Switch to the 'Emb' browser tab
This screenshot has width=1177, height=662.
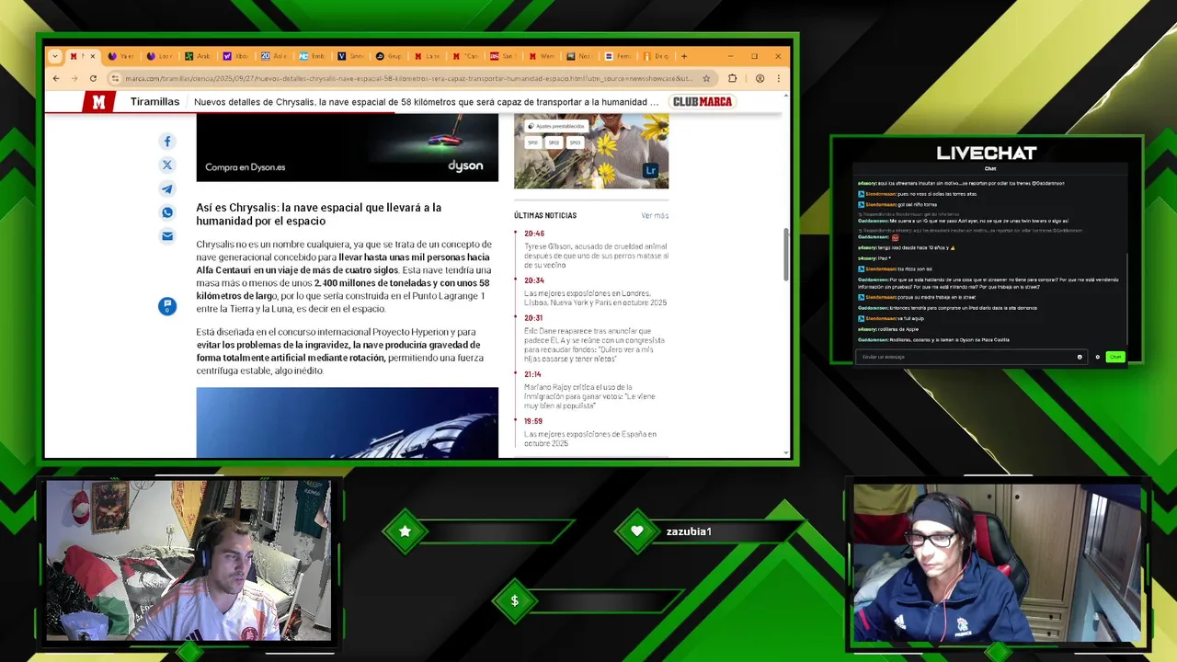coord(312,56)
